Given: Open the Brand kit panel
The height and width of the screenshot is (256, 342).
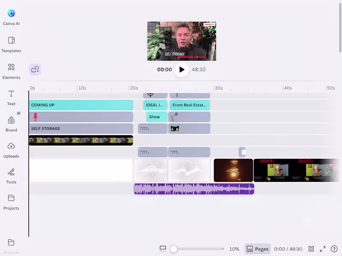Looking at the screenshot, I should [x=11, y=124].
